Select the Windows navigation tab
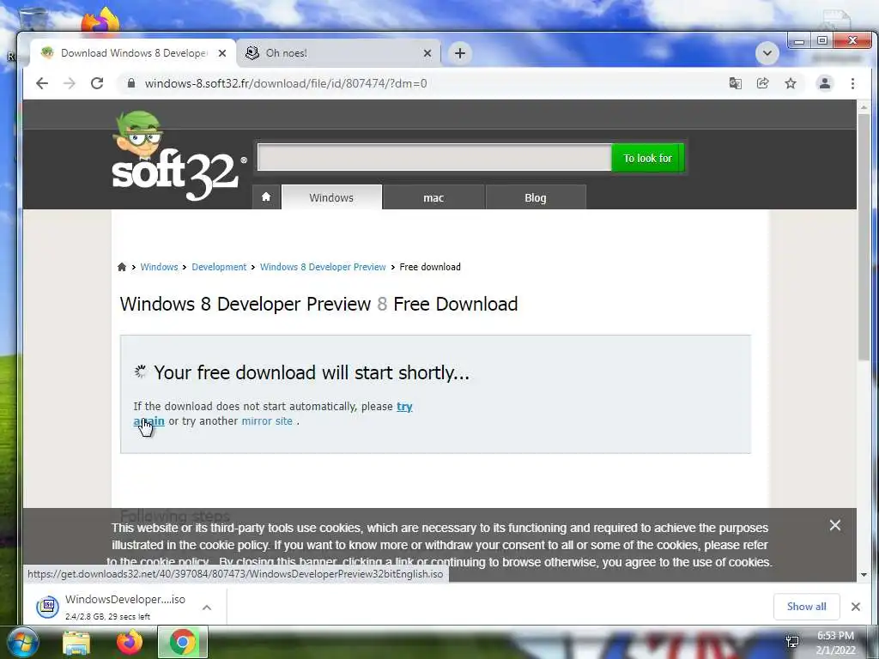 click(x=331, y=197)
